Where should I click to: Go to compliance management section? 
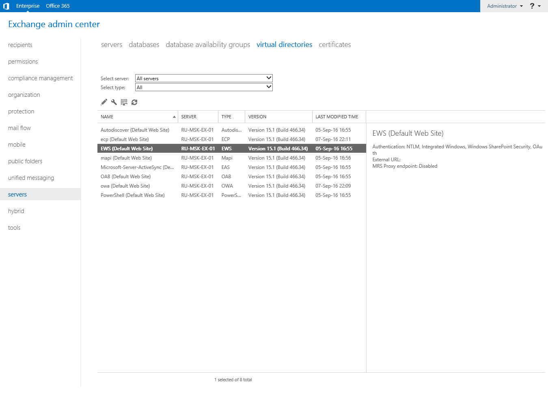[x=41, y=78]
